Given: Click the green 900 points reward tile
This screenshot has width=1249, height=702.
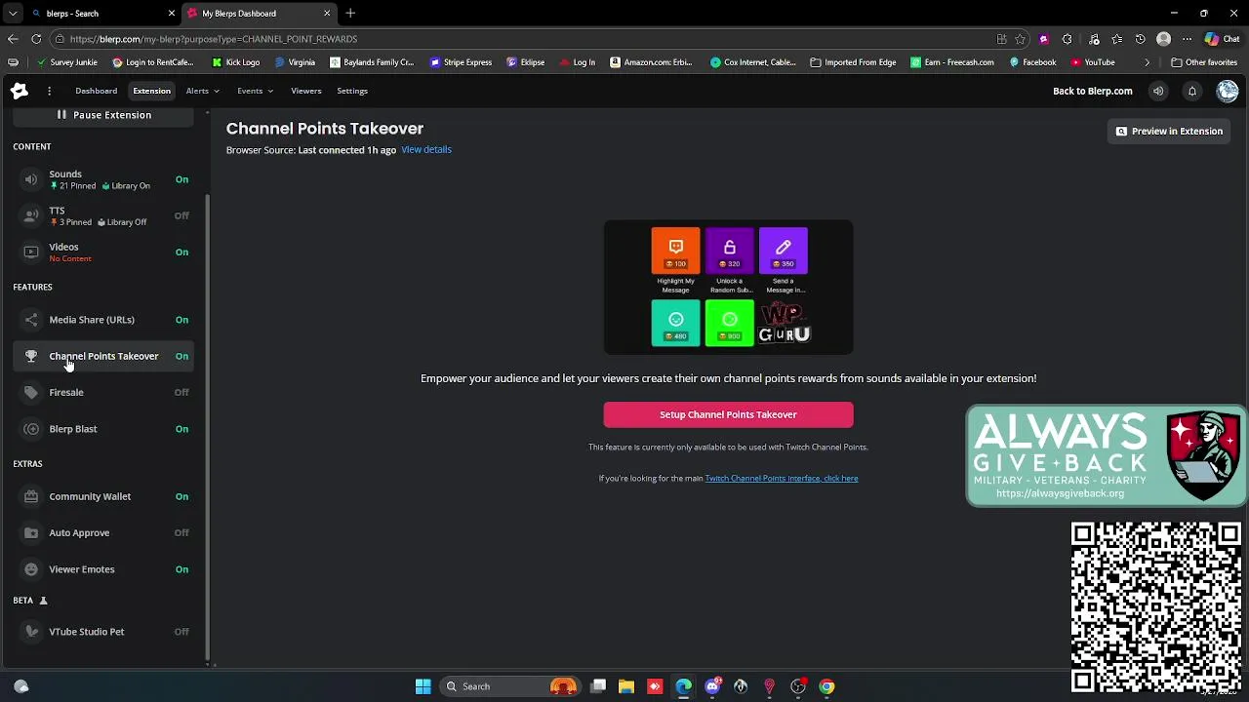Looking at the screenshot, I should point(729,324).
